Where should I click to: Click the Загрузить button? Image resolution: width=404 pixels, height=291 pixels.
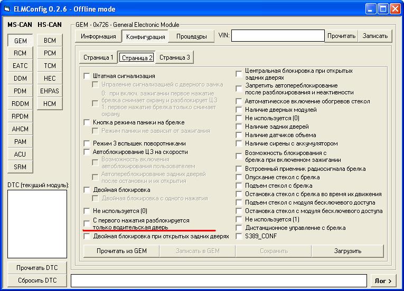pyautogui.click(x=347, y=251)
